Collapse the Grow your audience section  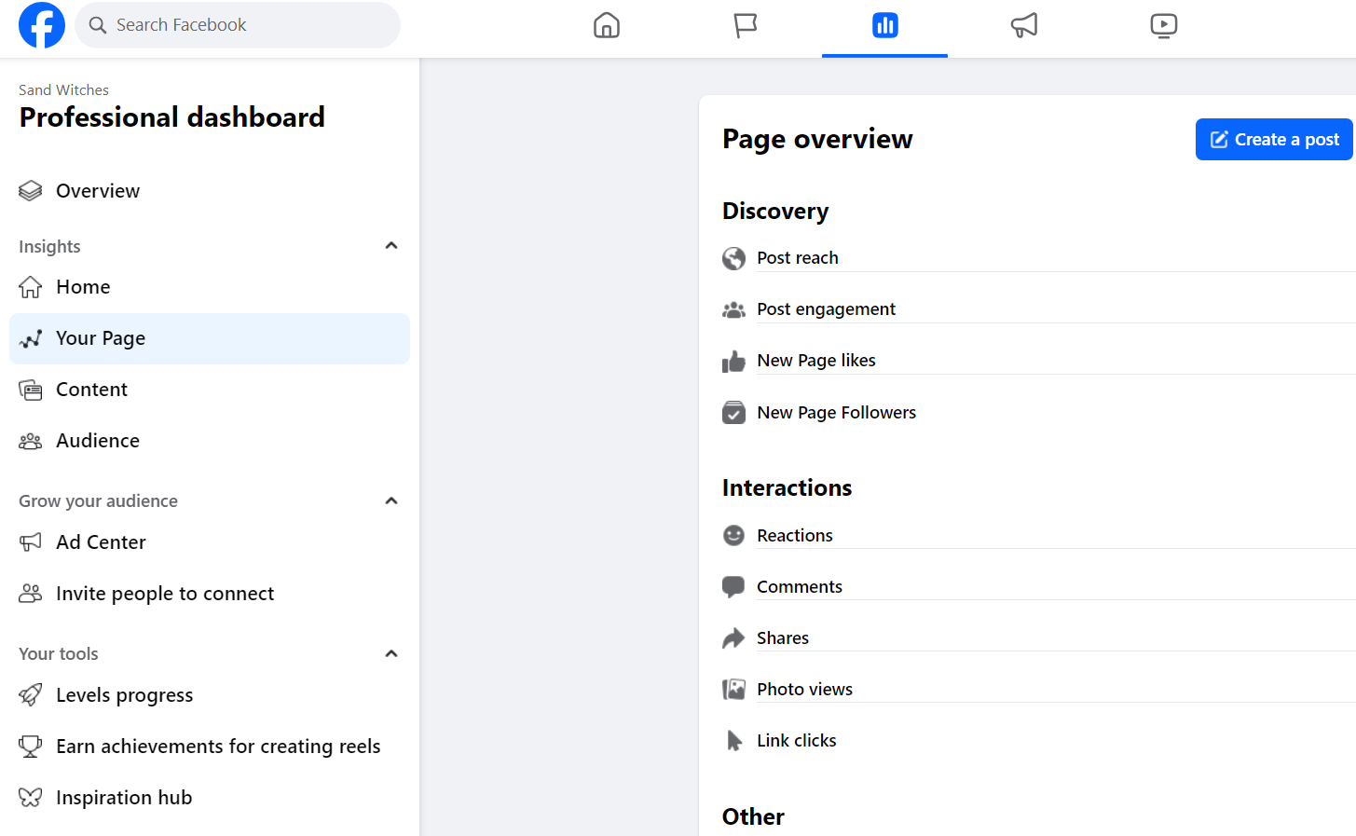[x=390, y=500]
